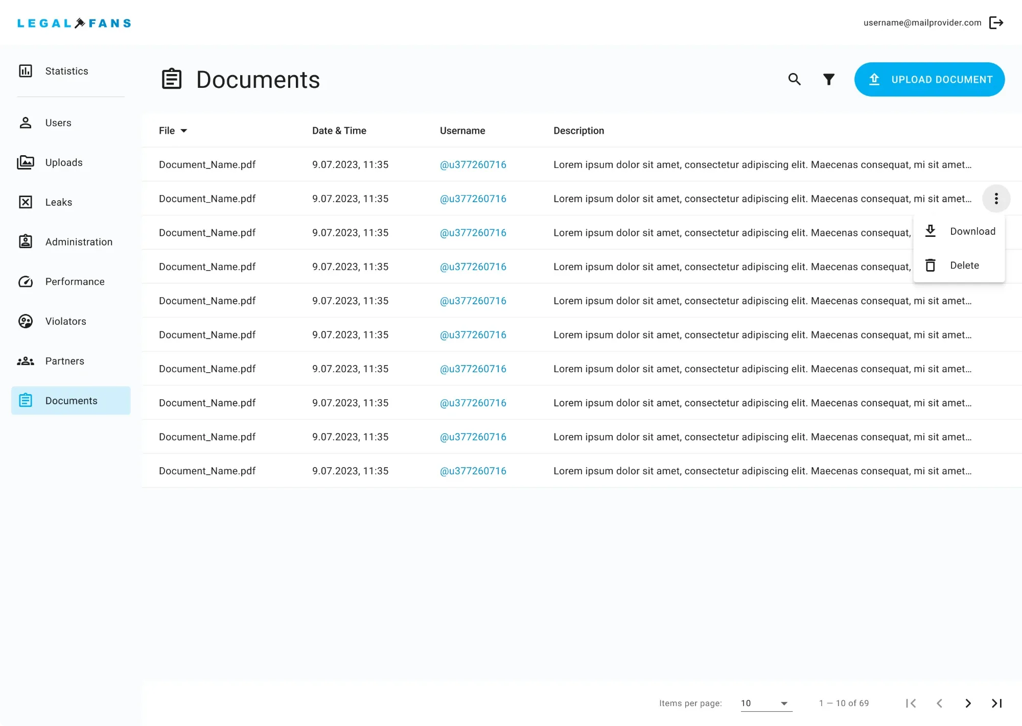Open the Violators sidebar item
The width and height of the screenshot is (1022, 726).
[71, 321]
